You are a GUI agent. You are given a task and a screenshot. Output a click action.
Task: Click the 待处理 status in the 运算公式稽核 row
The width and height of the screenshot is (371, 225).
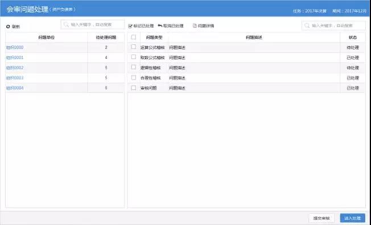coord(353,48)
